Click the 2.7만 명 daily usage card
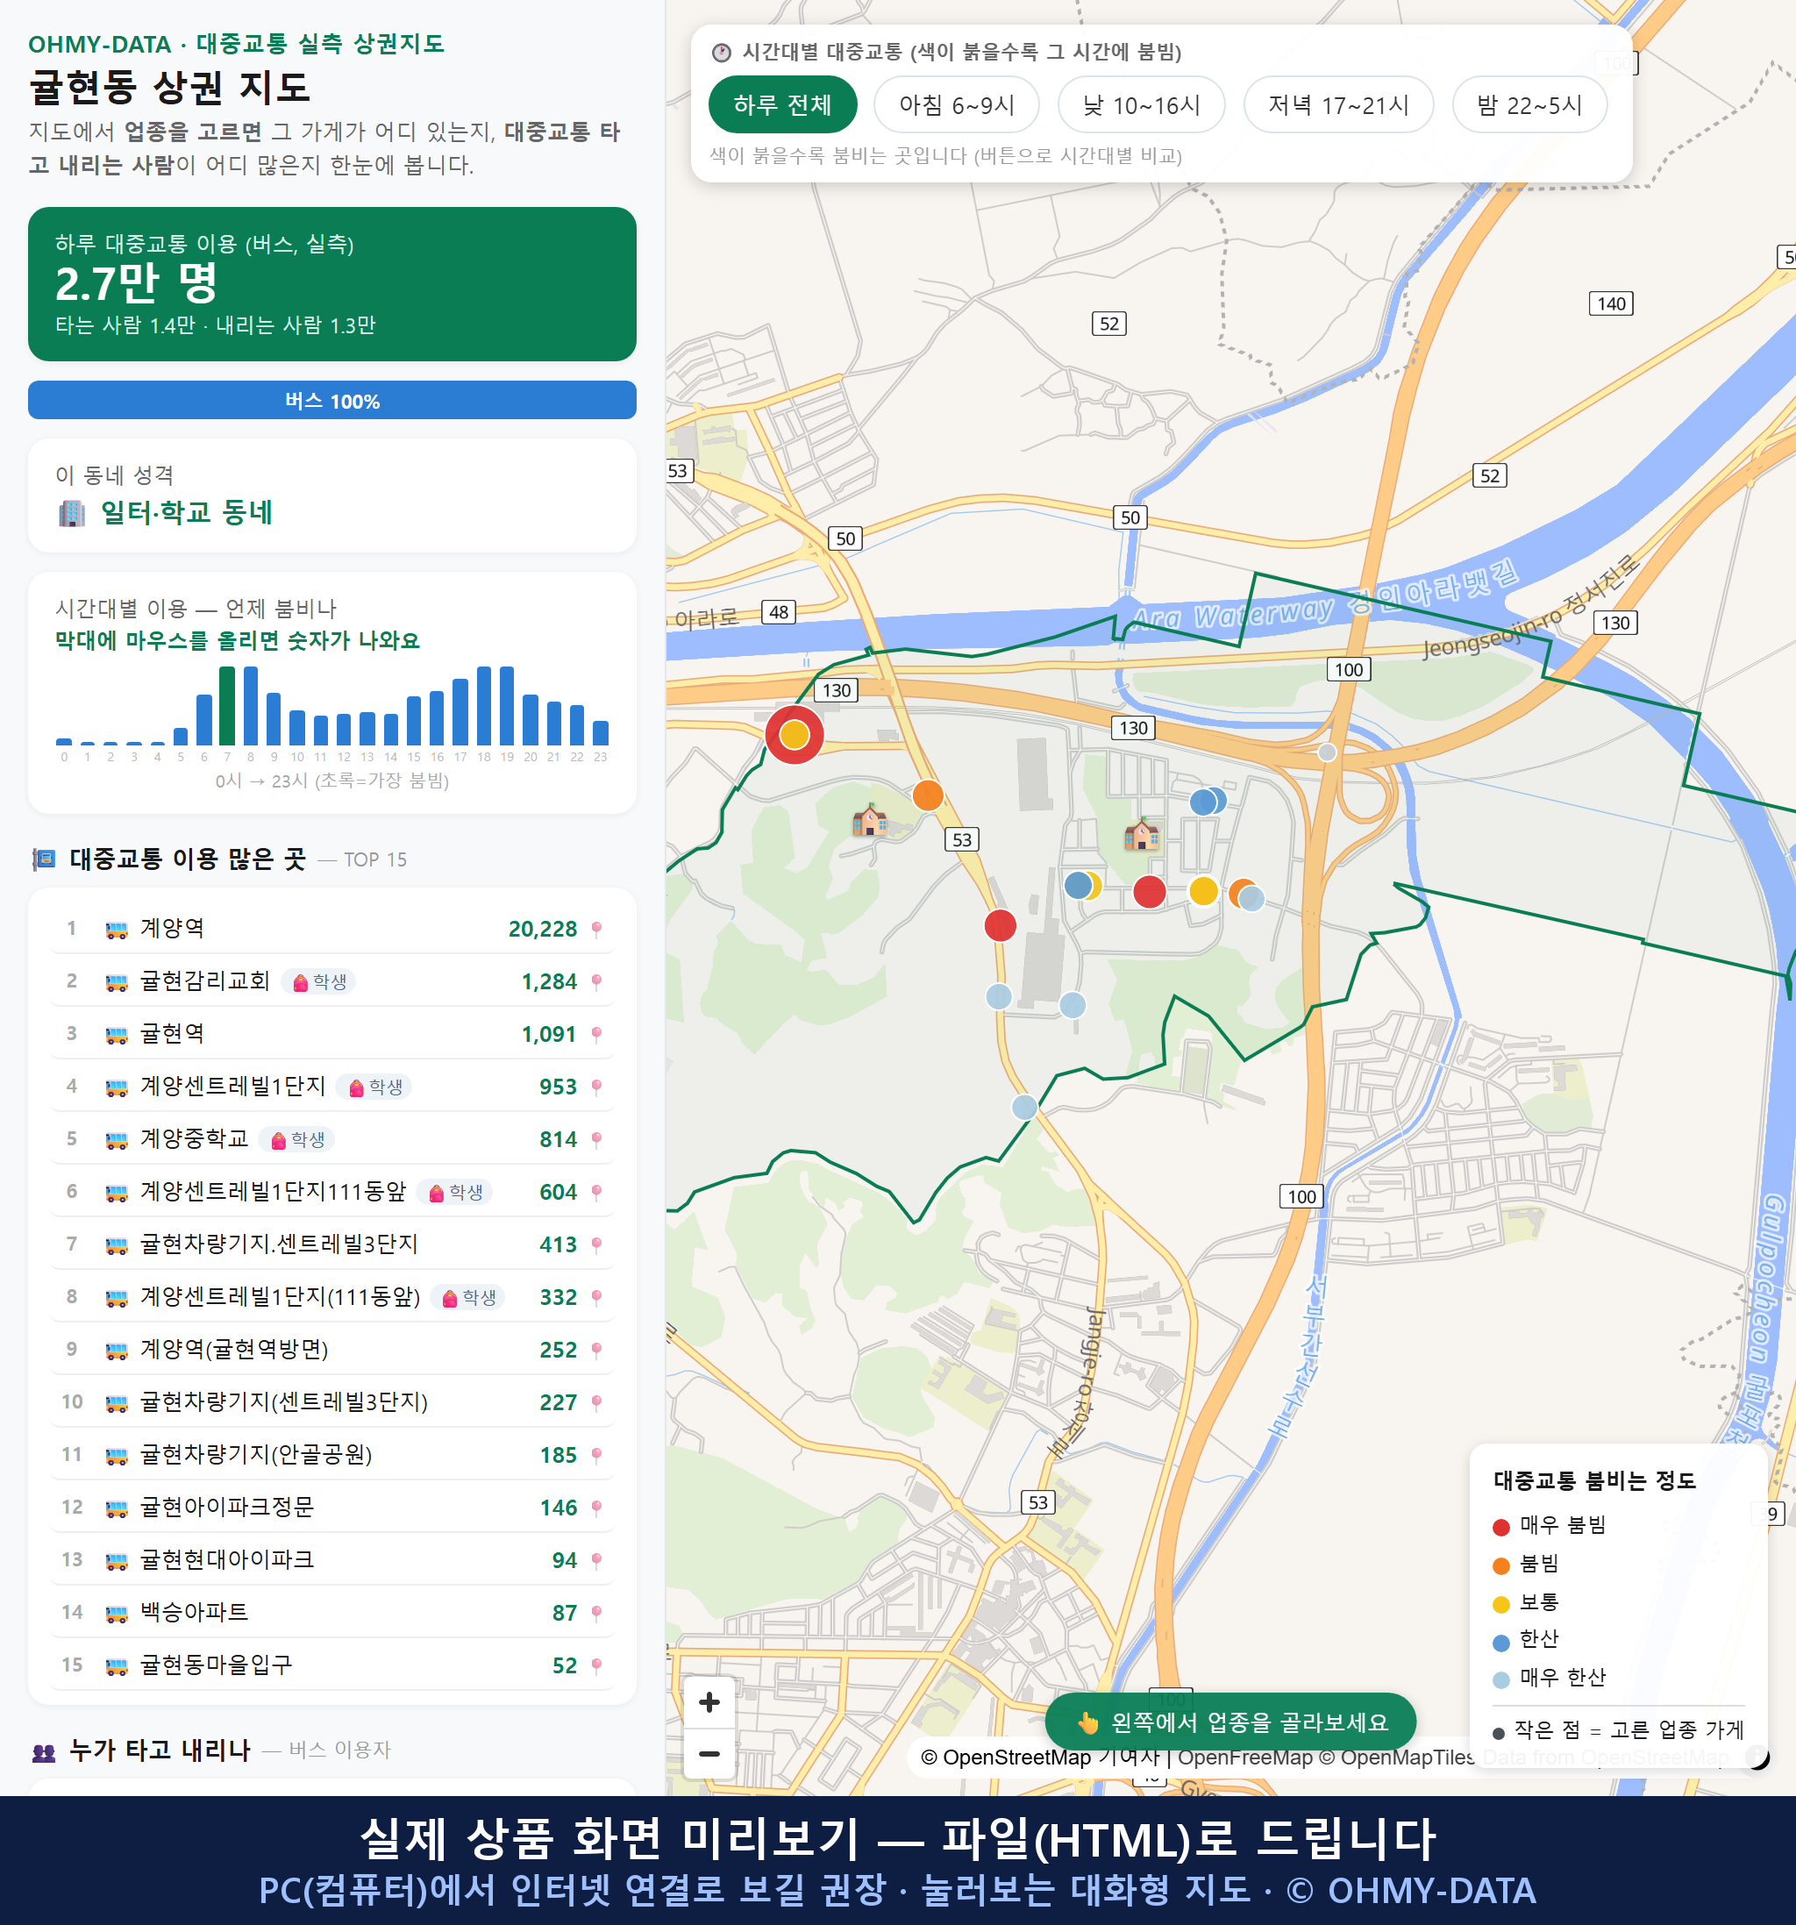Screen dimensions: 1796x1925 (x=332, y=284)
